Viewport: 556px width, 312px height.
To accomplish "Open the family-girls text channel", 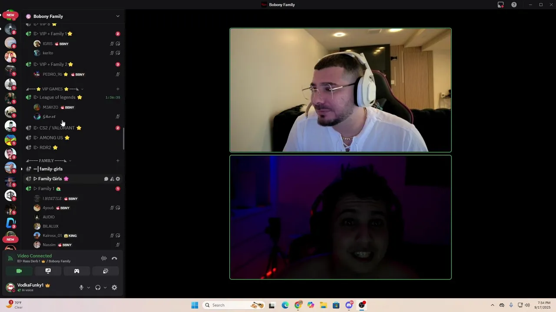I will (73, 169).
